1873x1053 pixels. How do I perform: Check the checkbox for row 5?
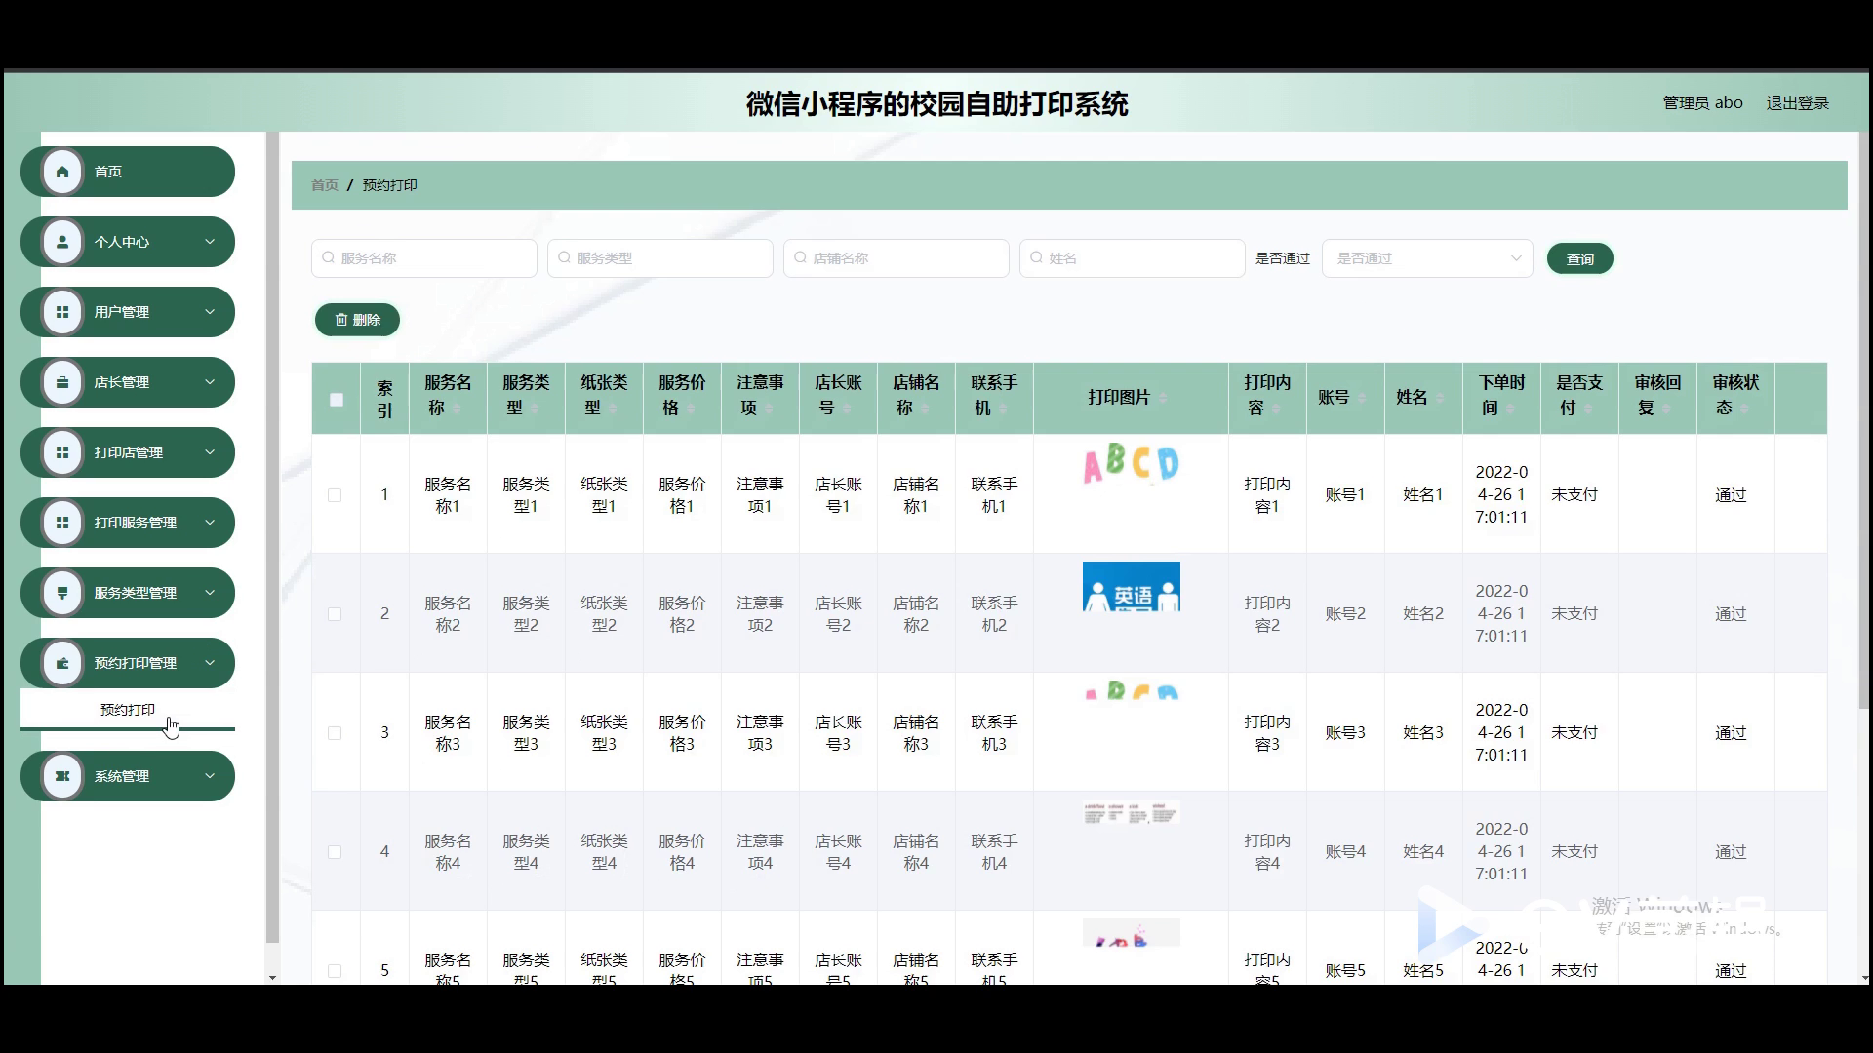(335, 971)
